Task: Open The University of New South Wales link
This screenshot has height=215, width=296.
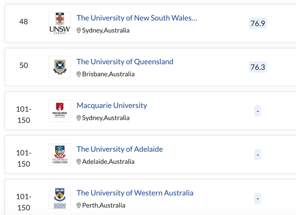Action: (137, 18)
